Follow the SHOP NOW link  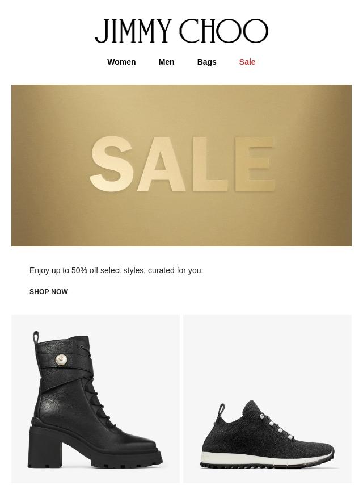[49, 292]
